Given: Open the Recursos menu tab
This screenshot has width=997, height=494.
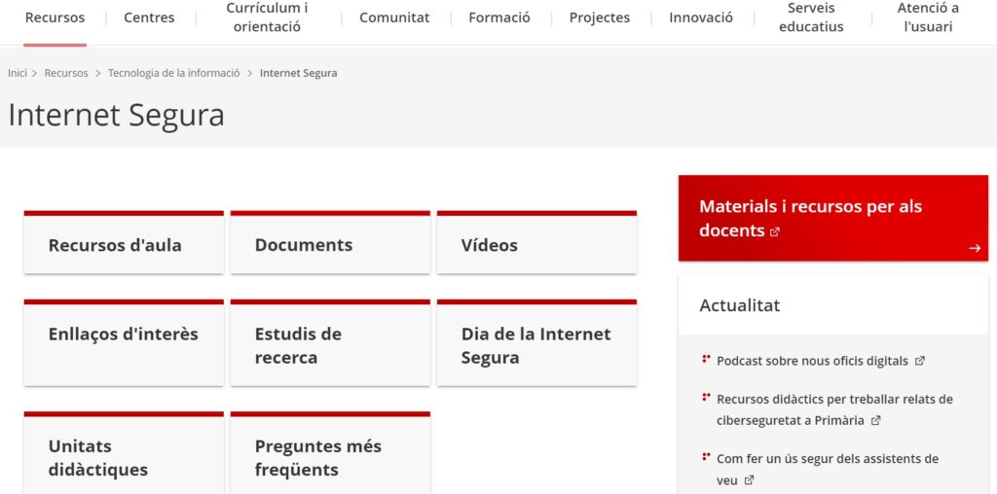Looking at the screenshot, I should (55, 18).
